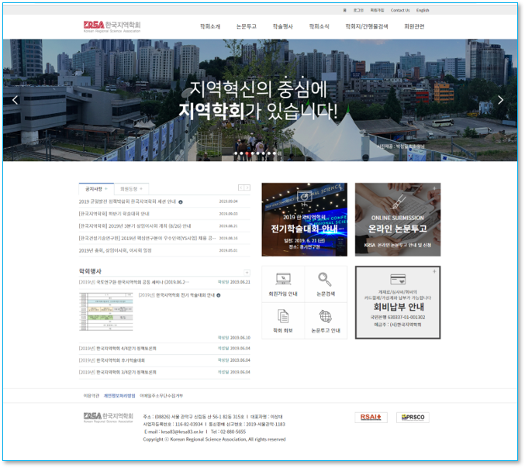Image resolution: width=525 pixels, height=468 pixels.
Task: Click the plus icon on Online Submission card
Action: coord(434,188)
